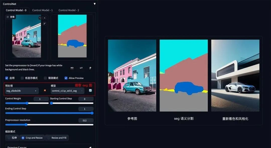This screenshot has width=271, height=148.
Task: Toggle the 启用 enable checkbox
Action: coord(7,78)
